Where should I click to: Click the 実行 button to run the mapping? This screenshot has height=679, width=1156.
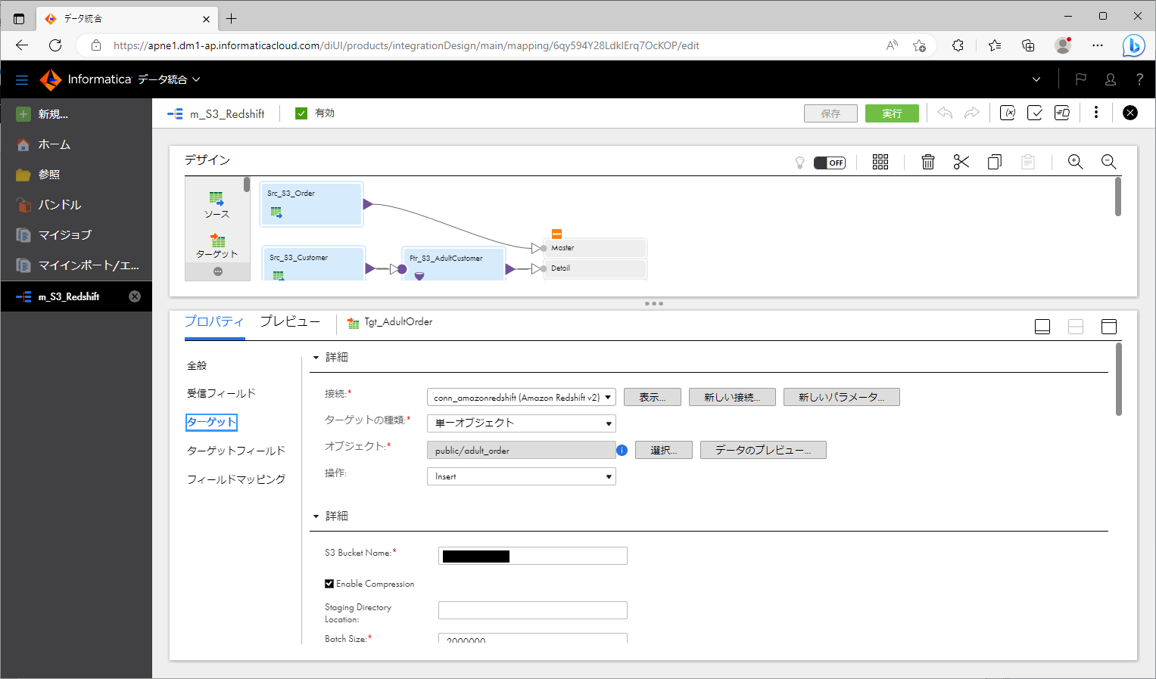pyautogui.click(x=891, y=112)
